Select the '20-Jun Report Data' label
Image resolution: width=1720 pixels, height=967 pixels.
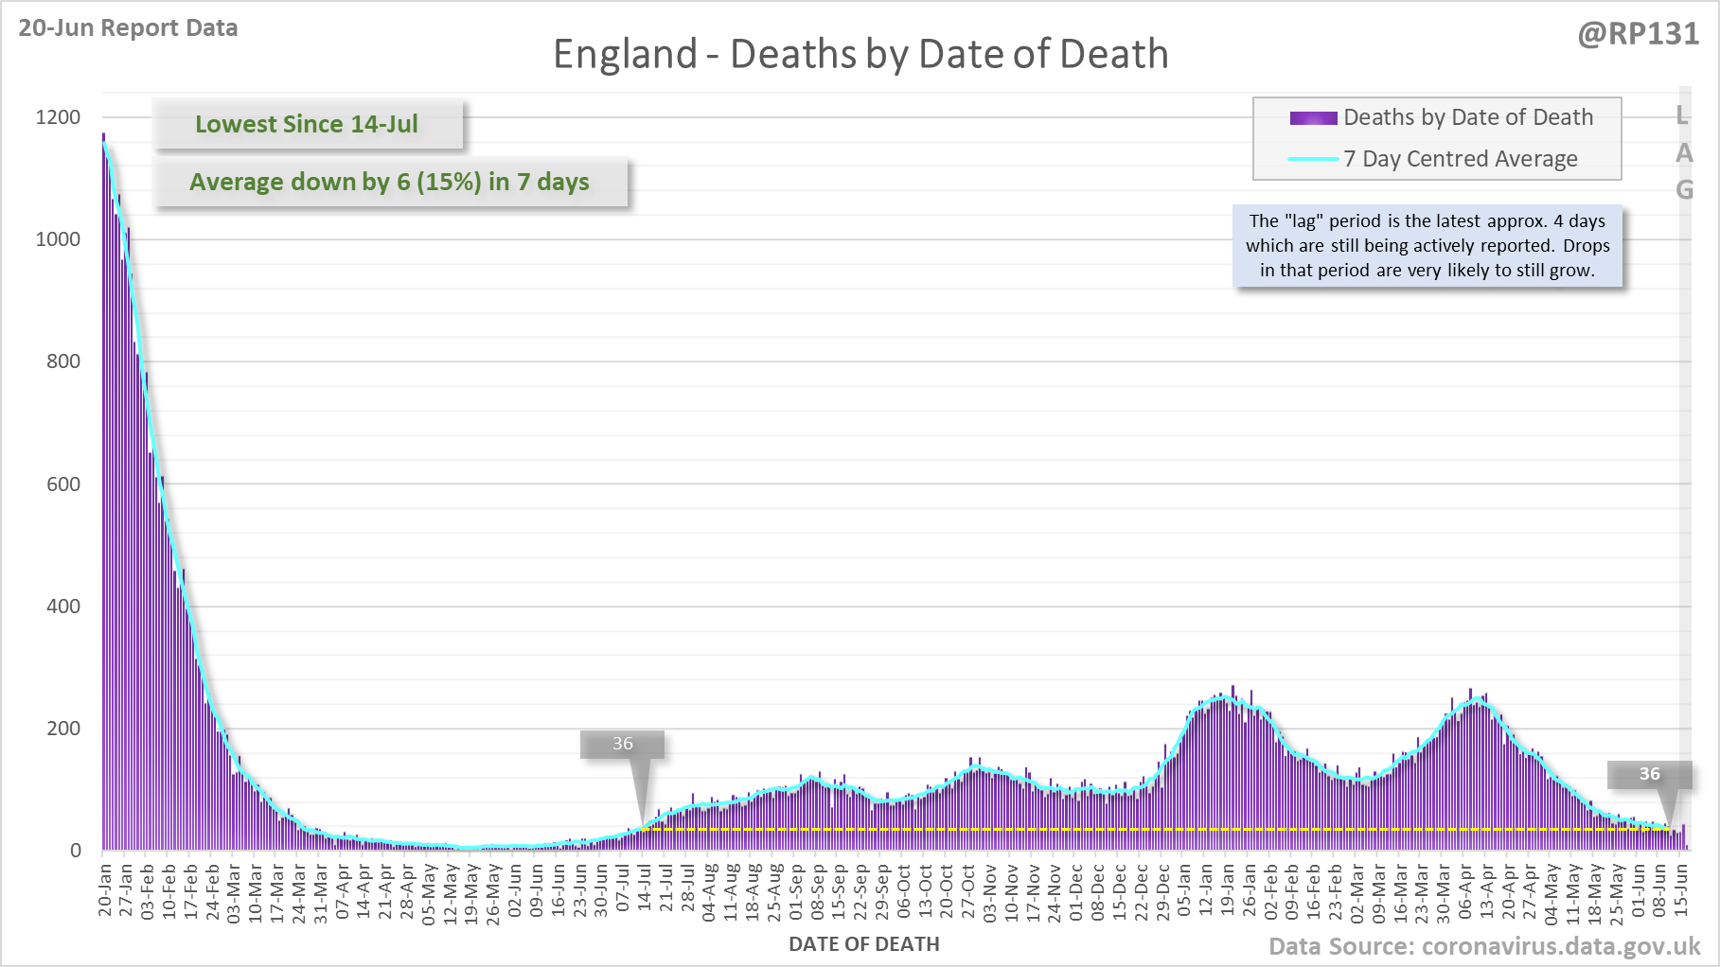click(x=128, y=28)
